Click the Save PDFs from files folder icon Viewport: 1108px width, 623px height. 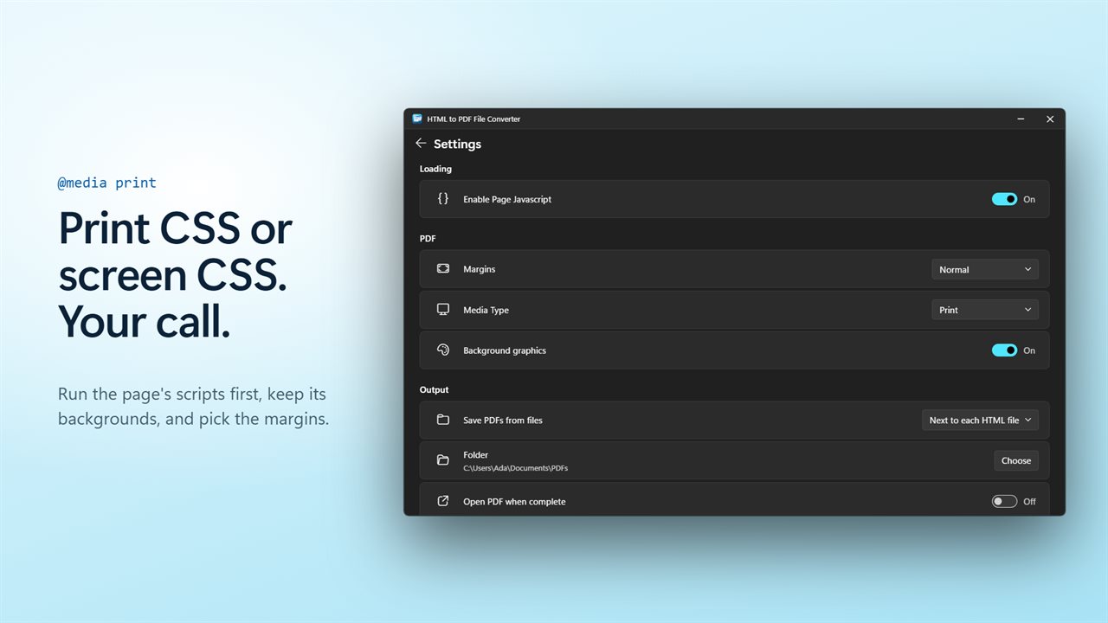[x=443, y=420]
